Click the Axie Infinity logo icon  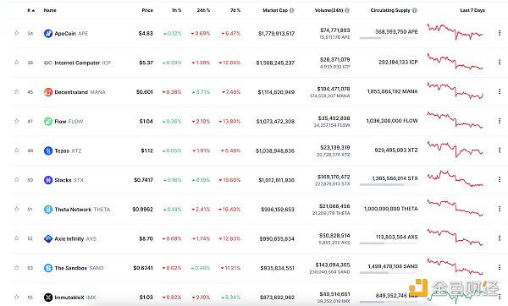[48, 238]
